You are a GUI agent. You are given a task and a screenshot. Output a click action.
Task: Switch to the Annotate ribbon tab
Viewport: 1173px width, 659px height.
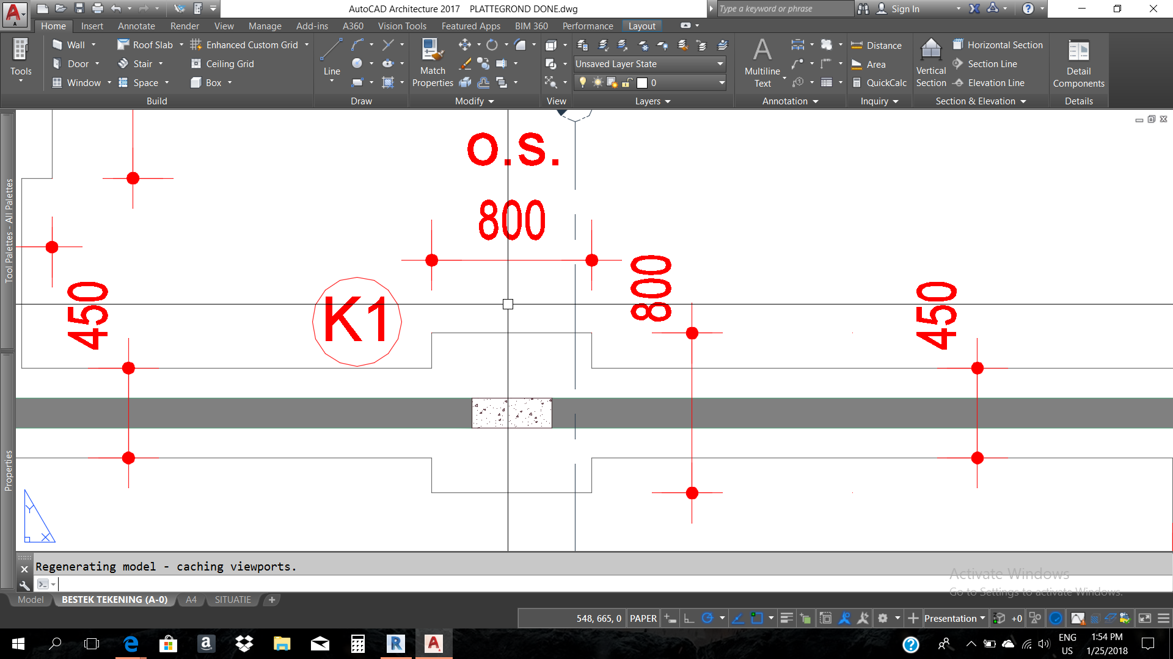tap(136, 26)
